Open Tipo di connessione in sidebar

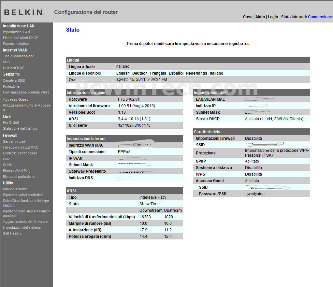pos(19,56)
